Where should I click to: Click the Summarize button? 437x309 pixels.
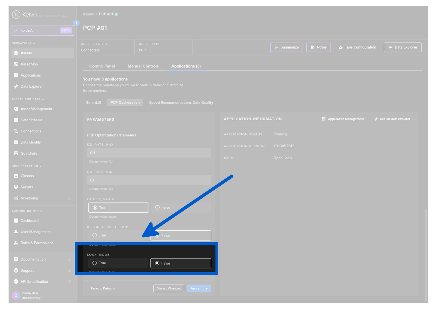286,47
